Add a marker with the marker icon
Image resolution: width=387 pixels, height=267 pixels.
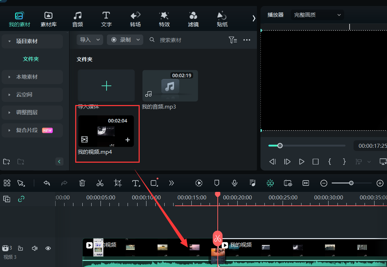(217, 183)
